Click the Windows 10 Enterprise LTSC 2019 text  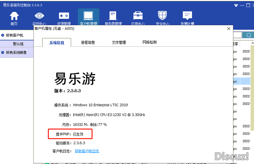pyautogui.click(x=100, y=105)
